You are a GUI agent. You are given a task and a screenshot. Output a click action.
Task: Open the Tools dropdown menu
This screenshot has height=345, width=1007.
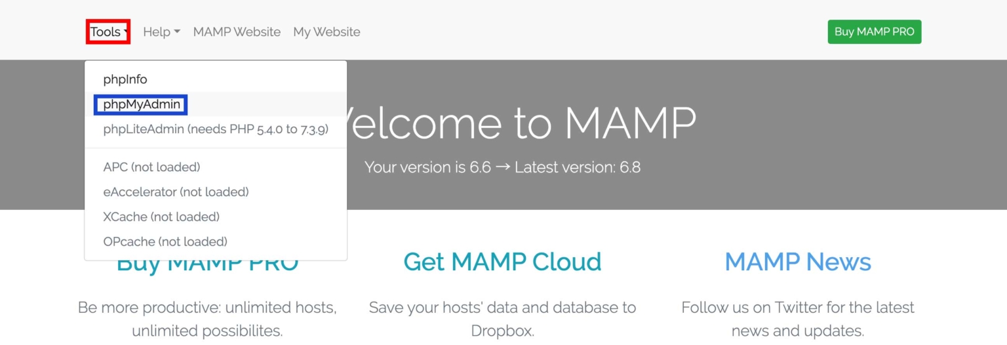point(108,31)
